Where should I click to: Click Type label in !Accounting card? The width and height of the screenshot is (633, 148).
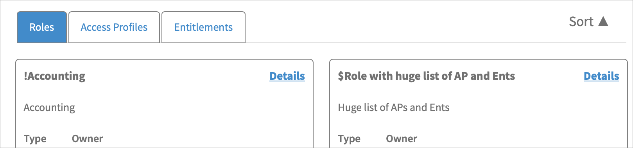[x=35, y=139]
